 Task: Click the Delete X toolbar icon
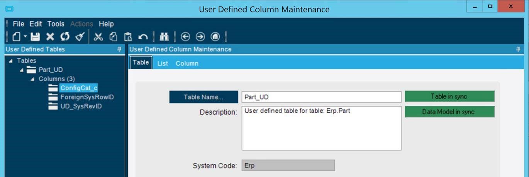coord(50,37)
